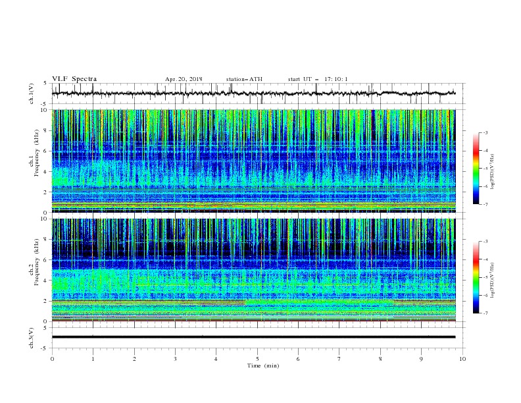Image resolution: width=521 pixels, height=403 pixels.
Task: Click the "station=ATH" label
Action: tap(244, 79)
